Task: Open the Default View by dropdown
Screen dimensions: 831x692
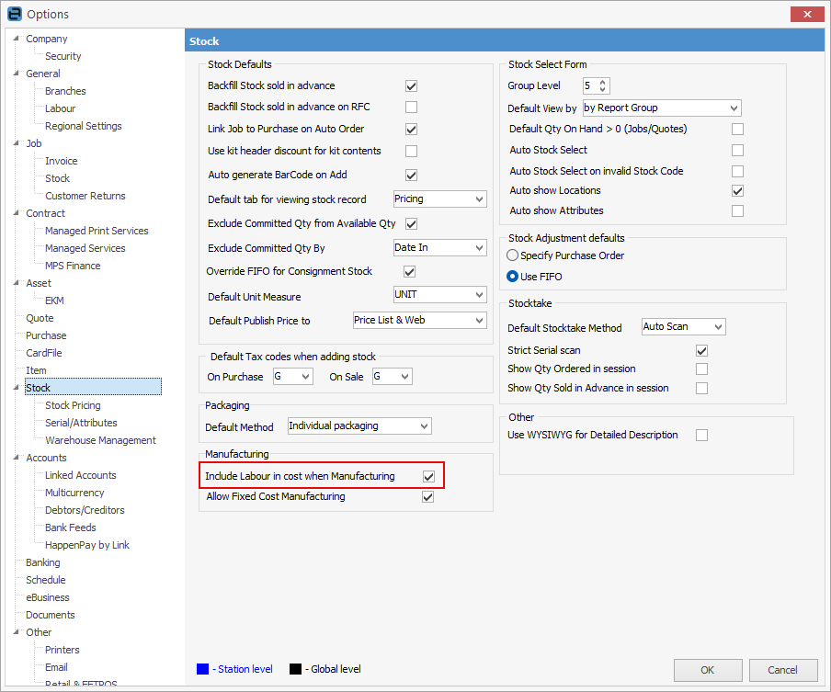Action: coord(662,108)
